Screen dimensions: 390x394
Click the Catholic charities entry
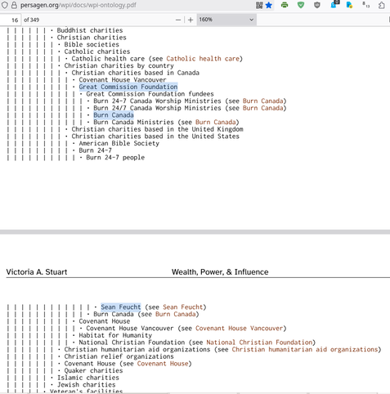[x=97, y=51]
